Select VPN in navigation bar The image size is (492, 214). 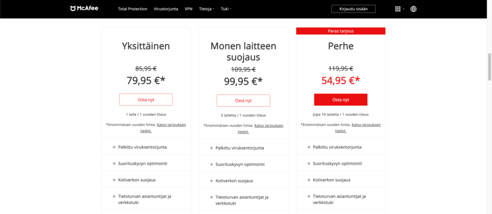189,9
